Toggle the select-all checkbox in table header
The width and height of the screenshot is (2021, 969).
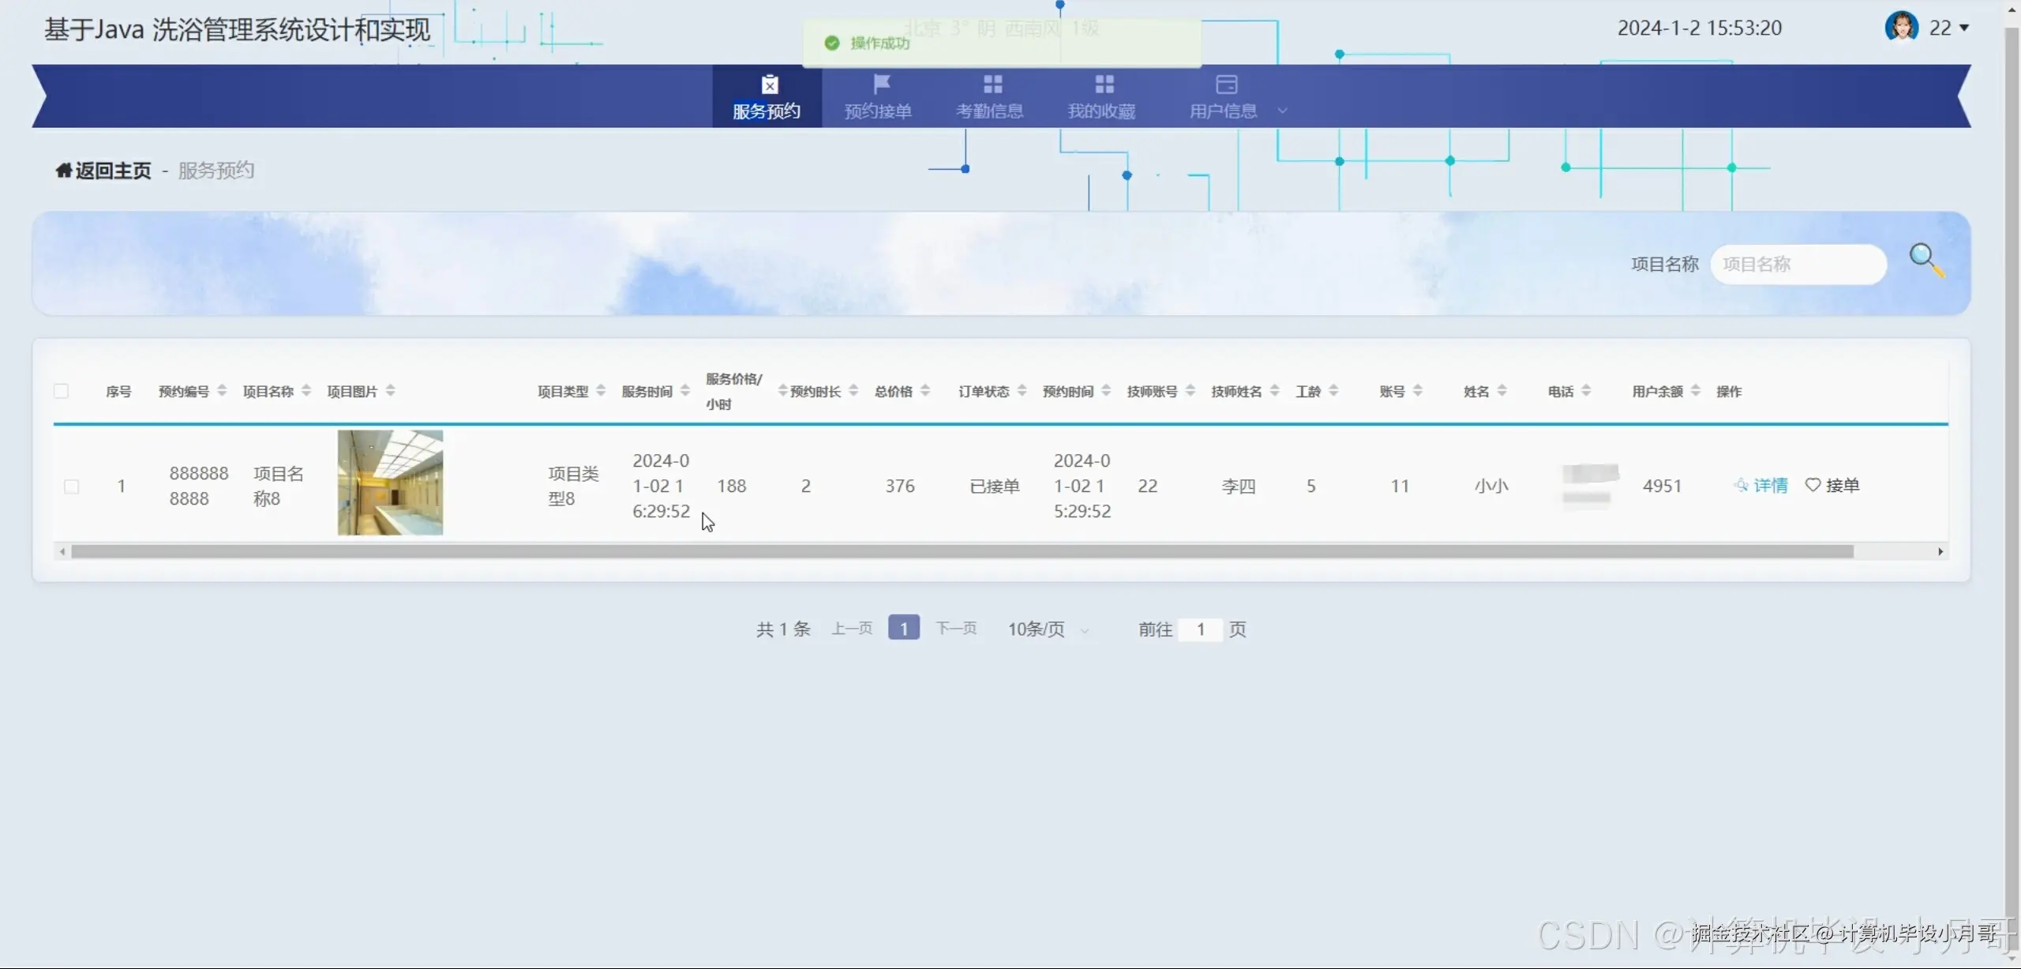click(x=61, y=390)
